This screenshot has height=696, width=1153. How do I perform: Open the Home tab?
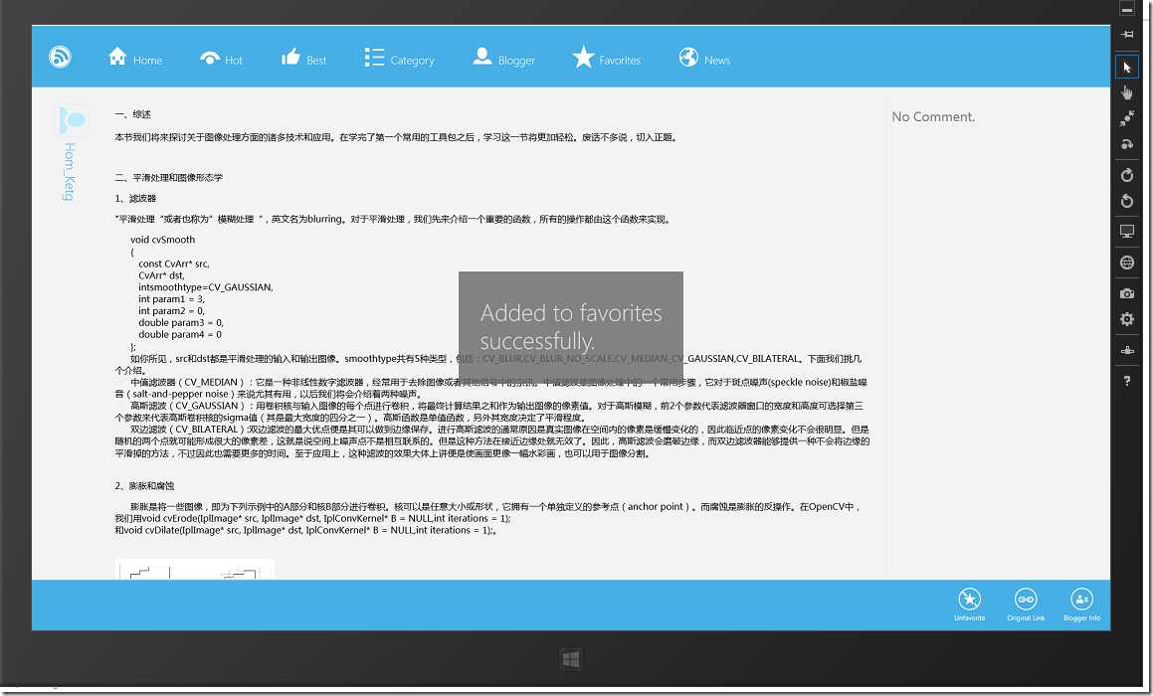(135, 58)
